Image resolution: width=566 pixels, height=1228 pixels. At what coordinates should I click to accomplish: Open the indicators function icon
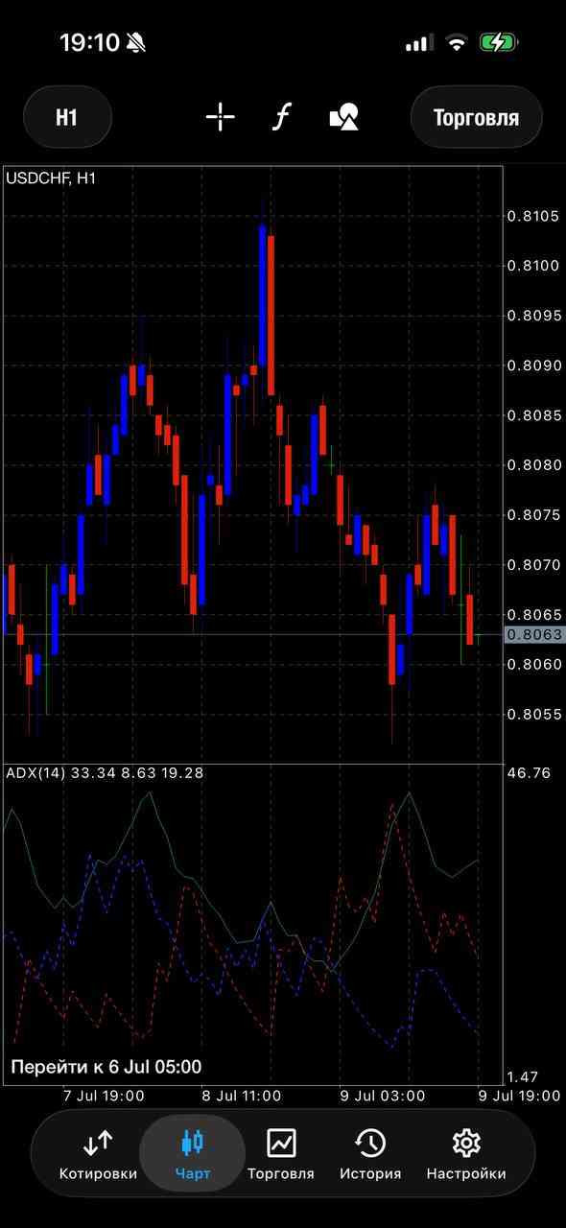click(x=281, y=118)
